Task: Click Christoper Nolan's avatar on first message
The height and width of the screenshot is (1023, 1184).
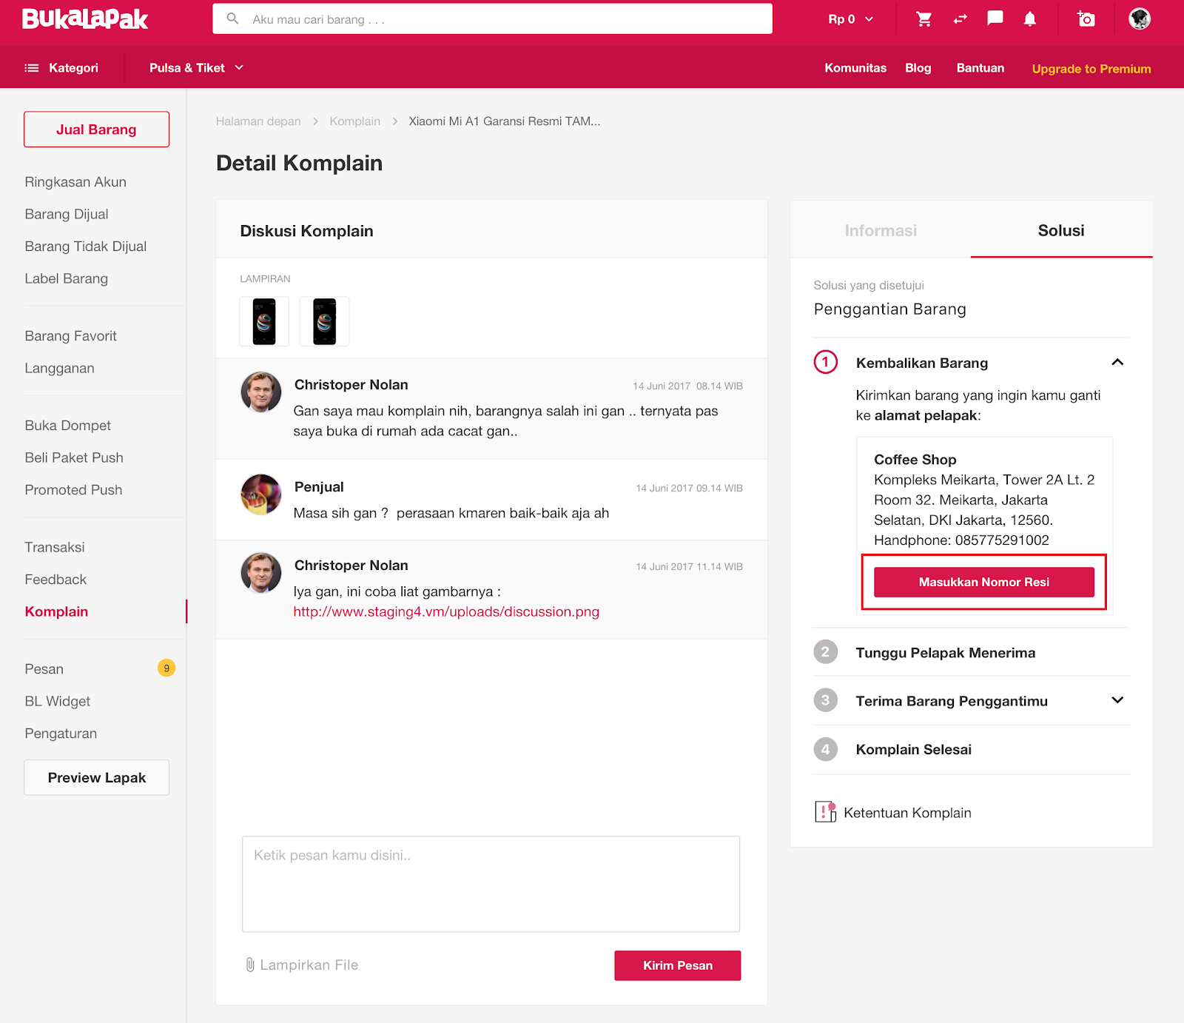Action: tap(261, 392)
